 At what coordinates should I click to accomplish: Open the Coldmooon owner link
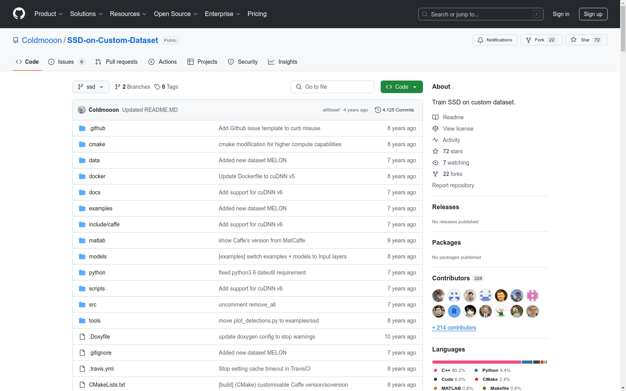pos(42,40)
